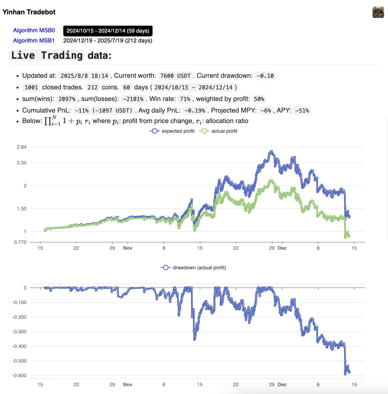Click the Win rate 71% value

click(x=185, y=99)
